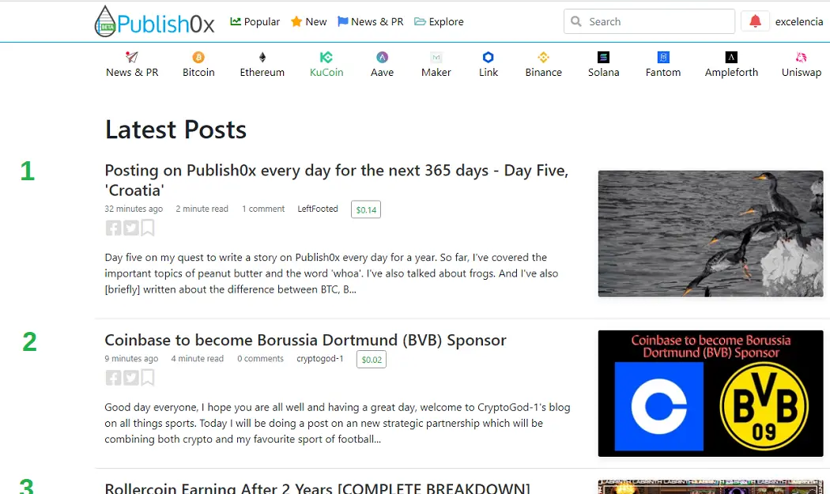Click the Ampleforth logo icon
Viewport: 830px width, 494px height.
(731, 57)
